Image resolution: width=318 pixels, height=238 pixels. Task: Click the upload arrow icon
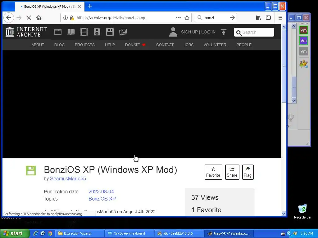tap(223, 32)
